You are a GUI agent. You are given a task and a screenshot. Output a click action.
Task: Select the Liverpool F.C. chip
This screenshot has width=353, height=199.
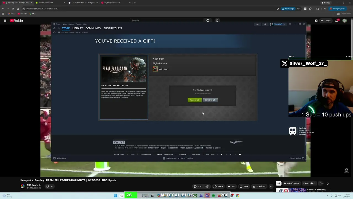point(309,184)
